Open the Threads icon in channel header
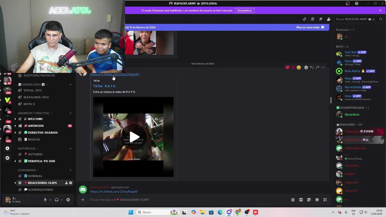The image size is (386, 217). click(x=305, y=19)
